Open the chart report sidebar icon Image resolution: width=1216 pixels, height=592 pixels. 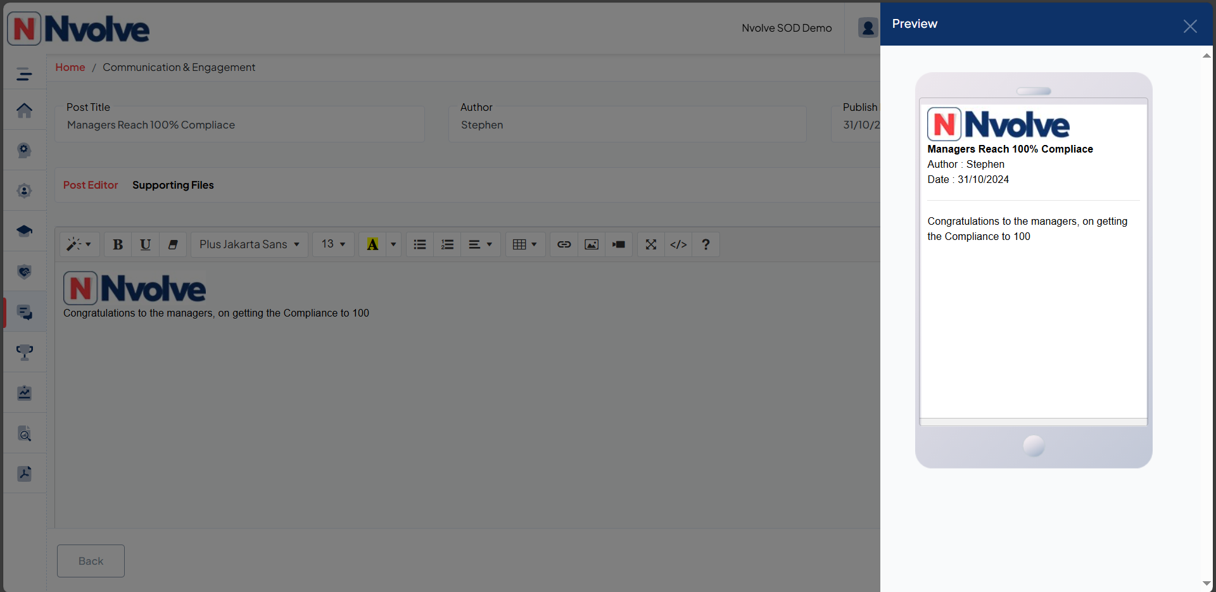[24, 393]
